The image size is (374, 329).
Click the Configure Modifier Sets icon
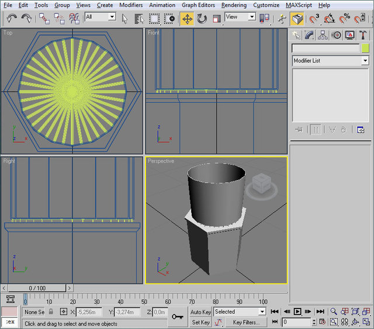361,130
